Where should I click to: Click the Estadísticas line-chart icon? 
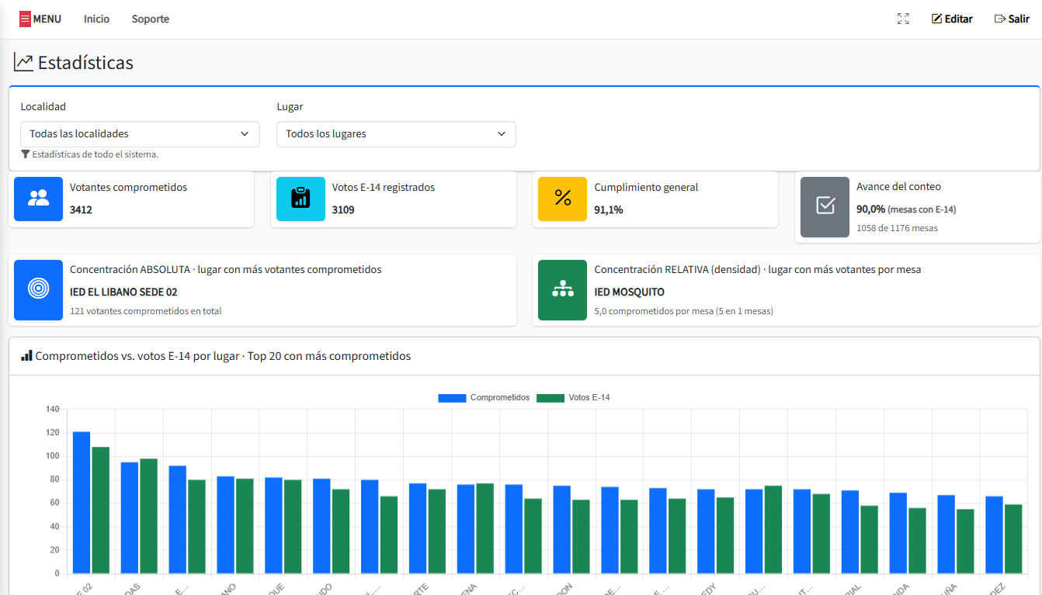pos(23,63)
